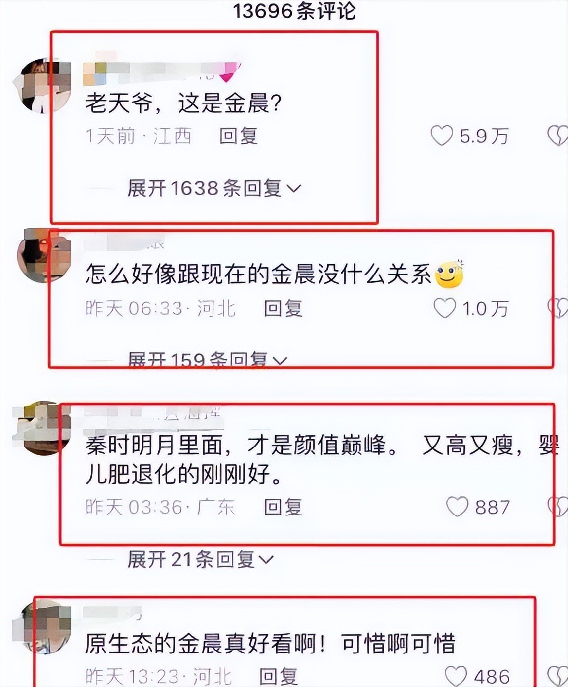
Task: Open the '秦时明月里面' comment text
Action: tap(321, 460)
